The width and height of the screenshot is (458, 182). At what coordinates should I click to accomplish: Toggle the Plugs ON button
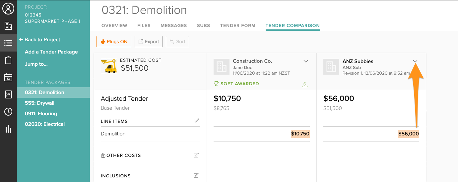click(x=114, y=42)
